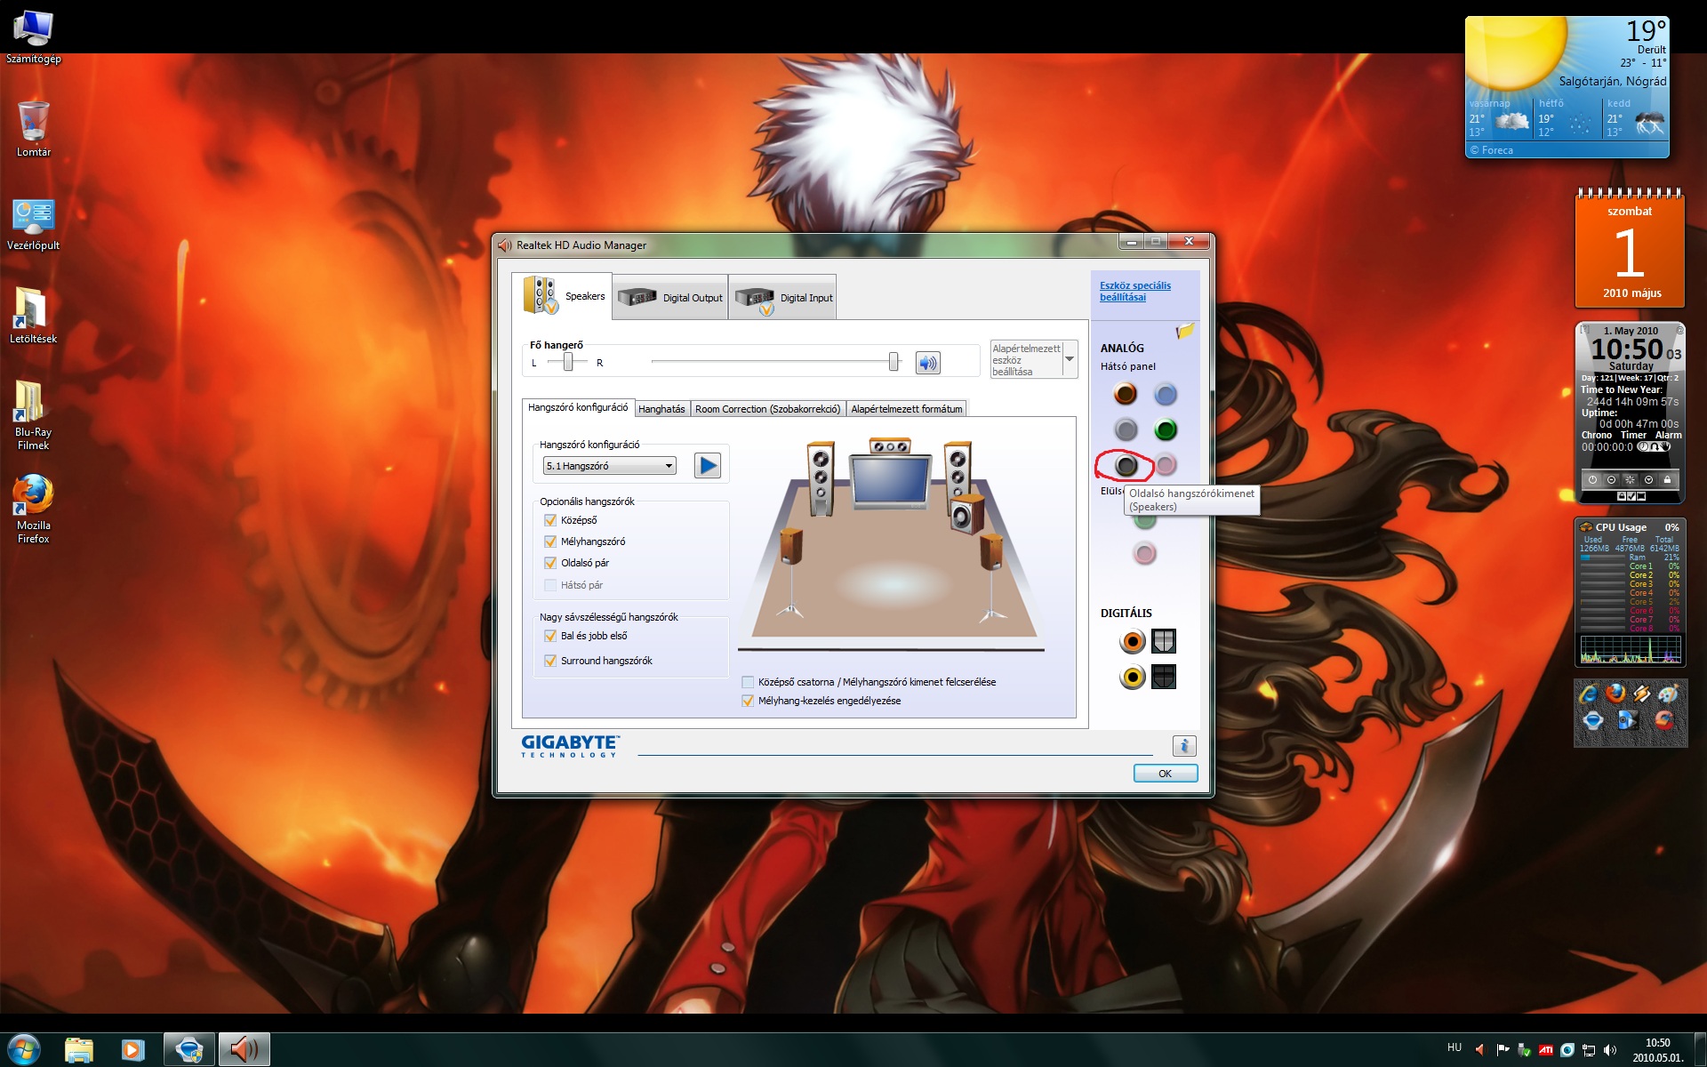Image resolution: width=1707 pixels, height=1067 pixels.
Task: Toggle the Oldalsó pár checkbox
Action: 550,563
